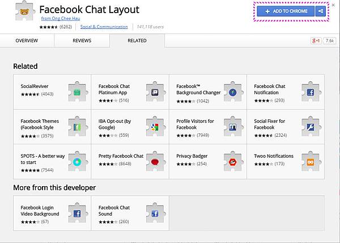The height and width of the screenshot is (243, 340).
Task: Click Pretty Facebook Chat red bubble icon
Action: click(156, 161)
